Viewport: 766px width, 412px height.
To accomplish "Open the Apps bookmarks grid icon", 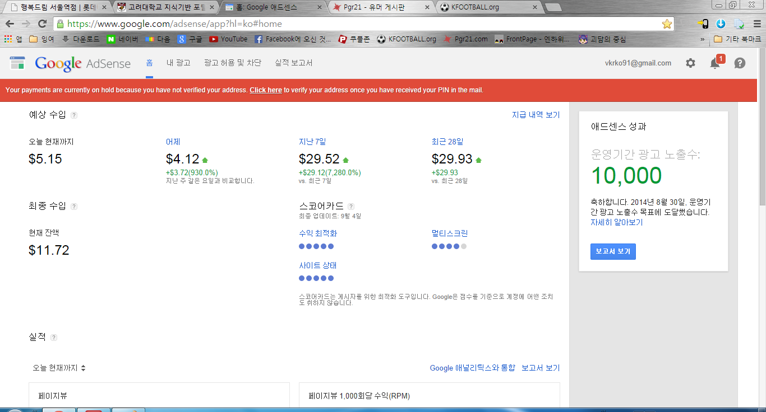I will (13, 39).
